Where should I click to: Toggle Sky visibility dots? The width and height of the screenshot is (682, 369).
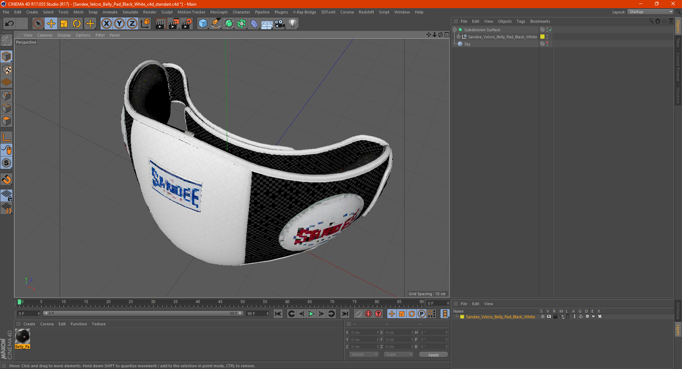click(x=547, y=44)
